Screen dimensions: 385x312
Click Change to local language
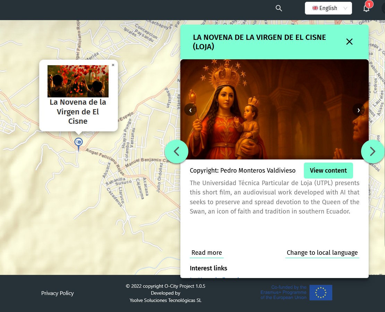[x=322, y=253]
